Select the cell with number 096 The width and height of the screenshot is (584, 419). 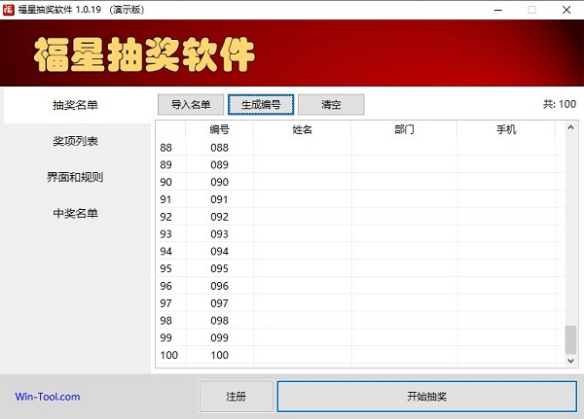219,286
